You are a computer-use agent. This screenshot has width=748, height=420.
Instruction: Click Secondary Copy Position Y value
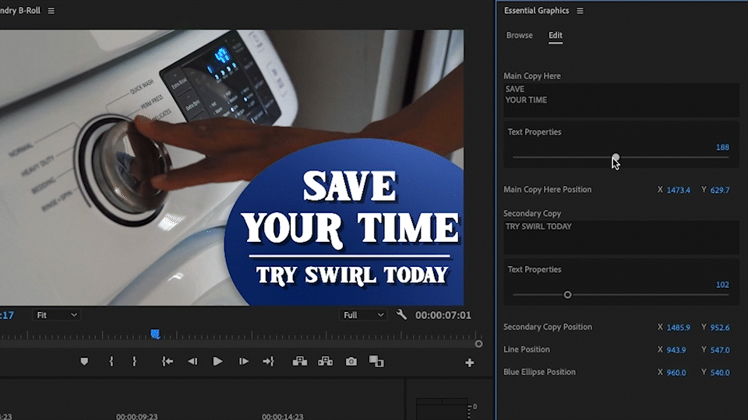720,327
